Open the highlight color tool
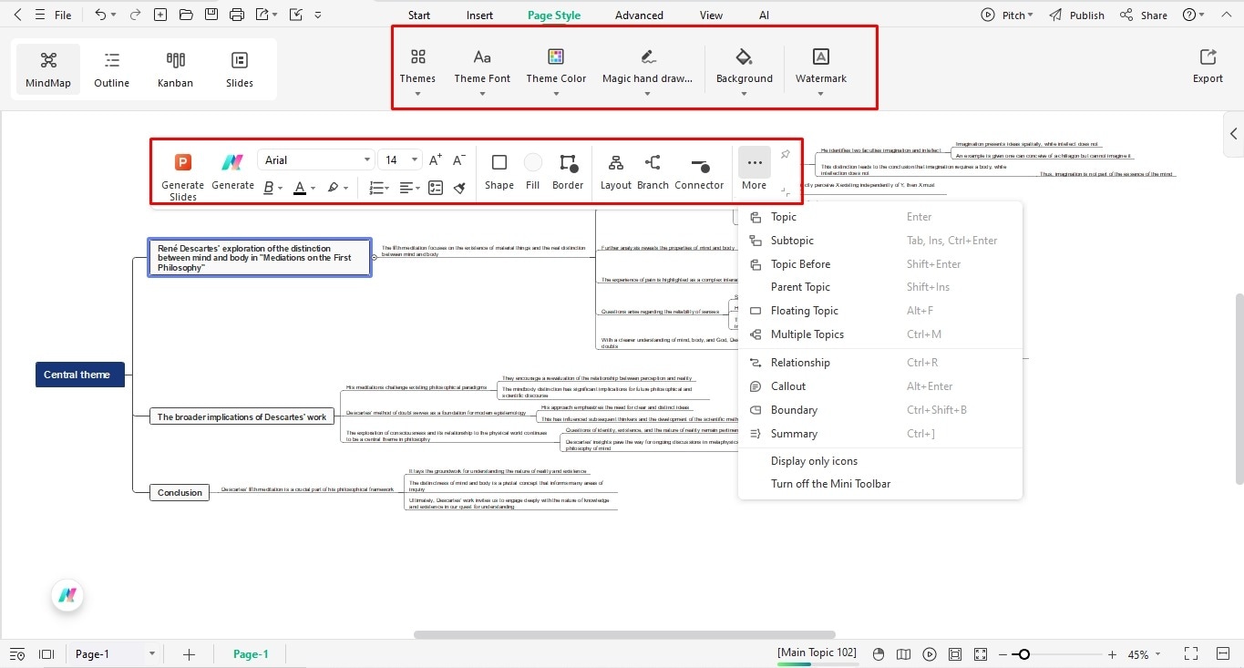Image resolution: width=1244 pixels, height=668 pixels. click(338, 188)
